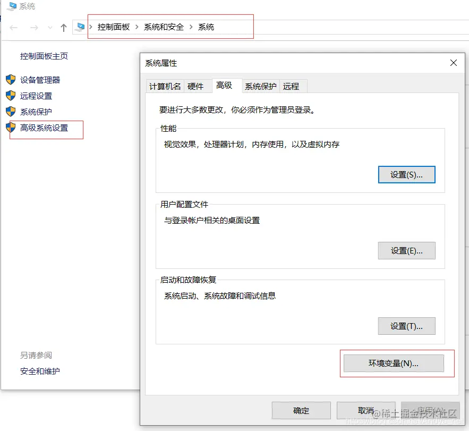The height and width of the screenshot is (431, 469).
Task: Expand the breadcrumb chevron after 系统和安全
Action: pyautogui.click(x=190, y=26)
